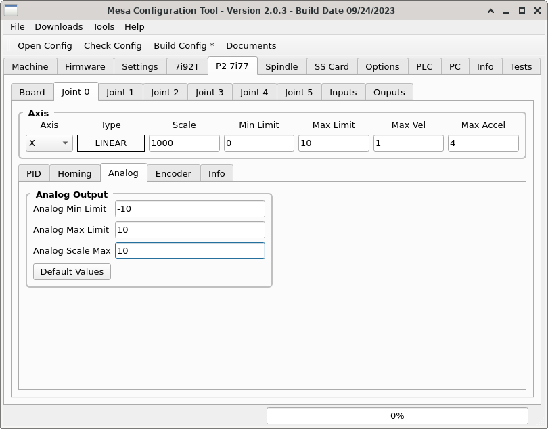Open the Tools menu

tap(104, 27)
